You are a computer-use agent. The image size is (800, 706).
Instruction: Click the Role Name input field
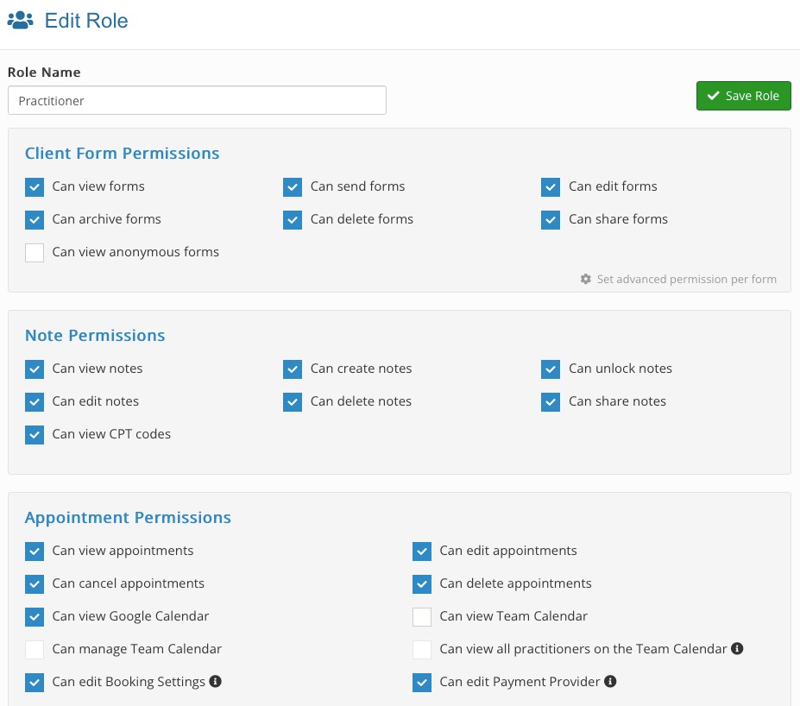(x=197, y=100)
